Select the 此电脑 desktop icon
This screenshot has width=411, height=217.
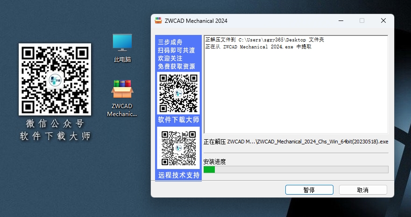pos(122,48)
